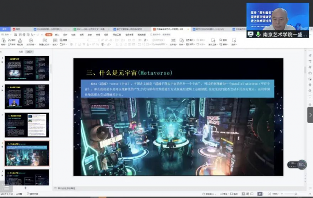
Task: Click the microphone icon on video overlay
Action: (x=258, y=34)
